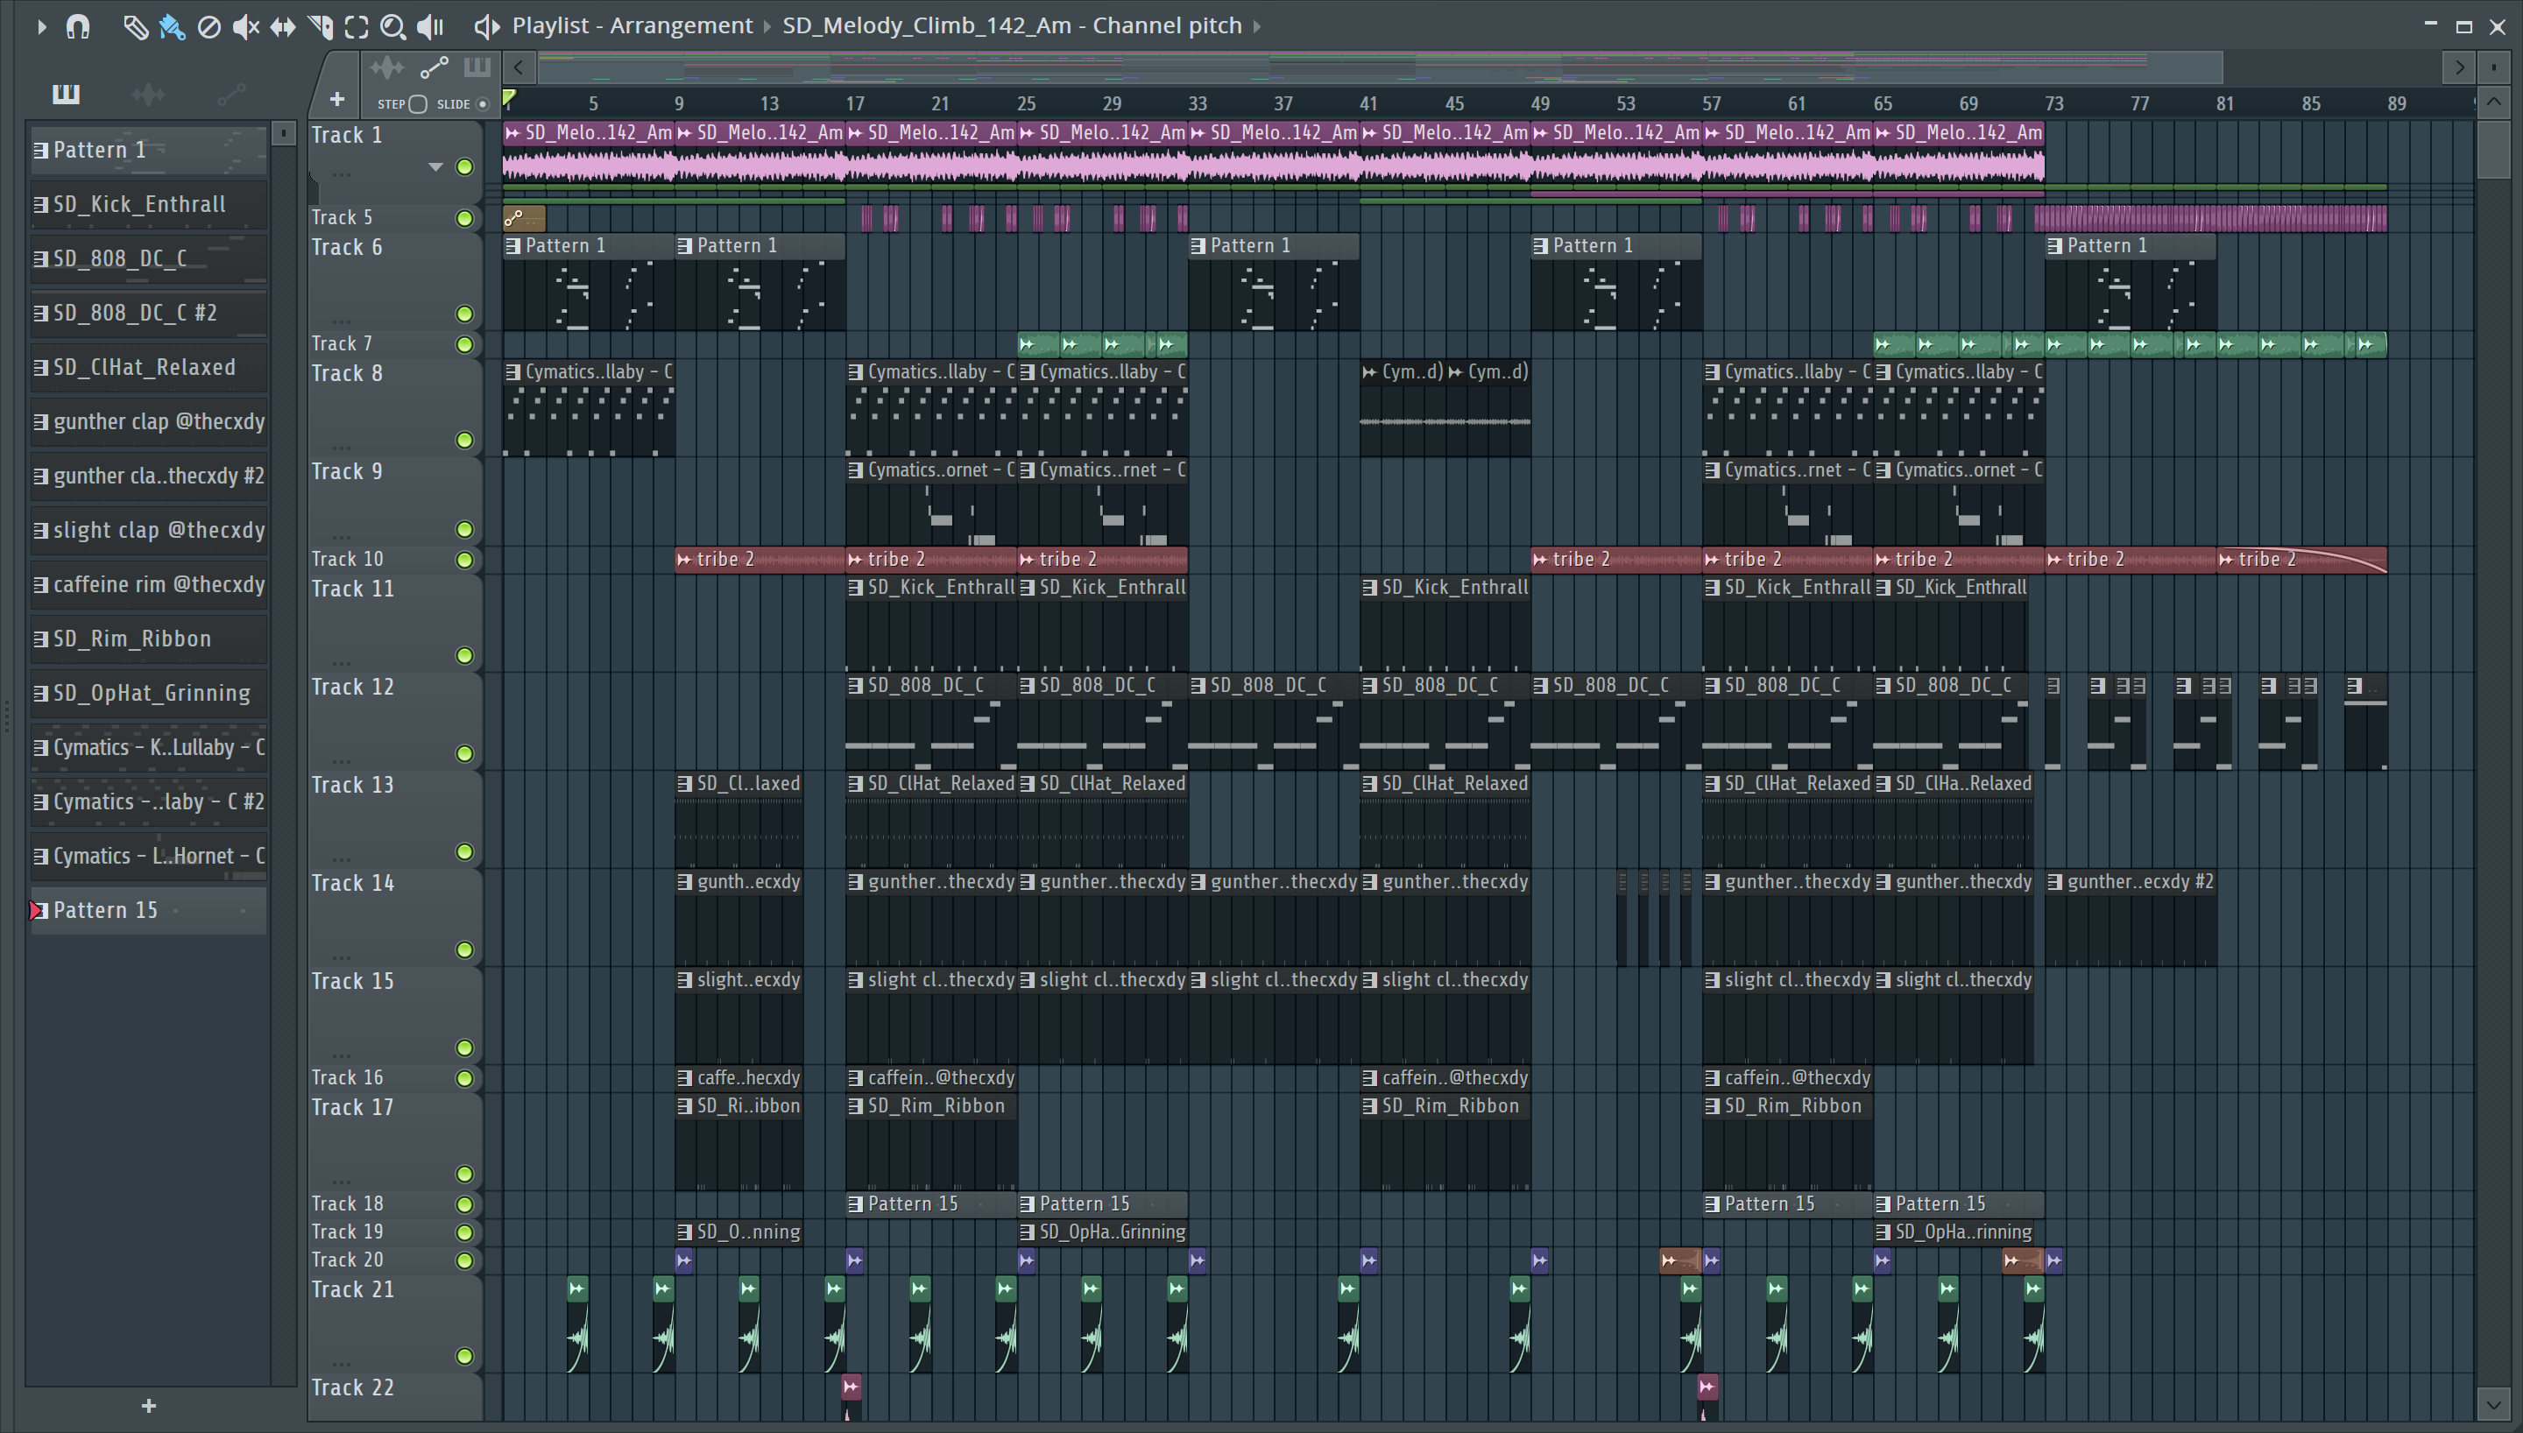Select the Track 21 header label
This screenshot has height=1433, width=2523.
(x=352, y=1289)
